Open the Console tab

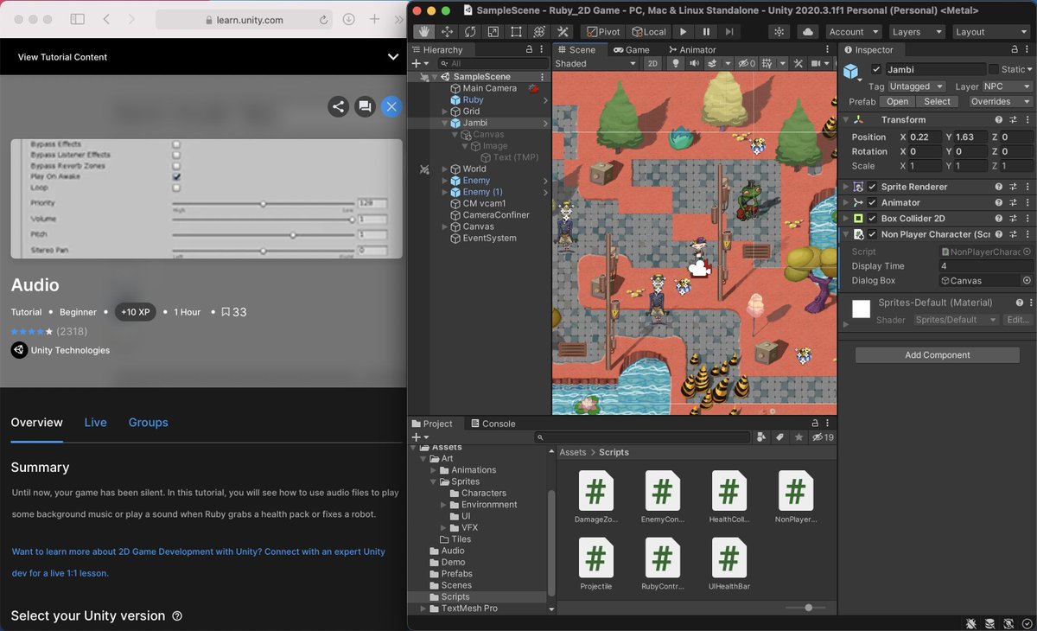pos(492,424)
